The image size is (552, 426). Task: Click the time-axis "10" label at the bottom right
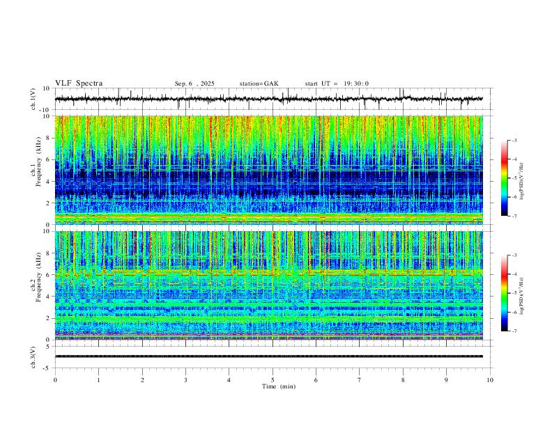(x=490, y=380)
